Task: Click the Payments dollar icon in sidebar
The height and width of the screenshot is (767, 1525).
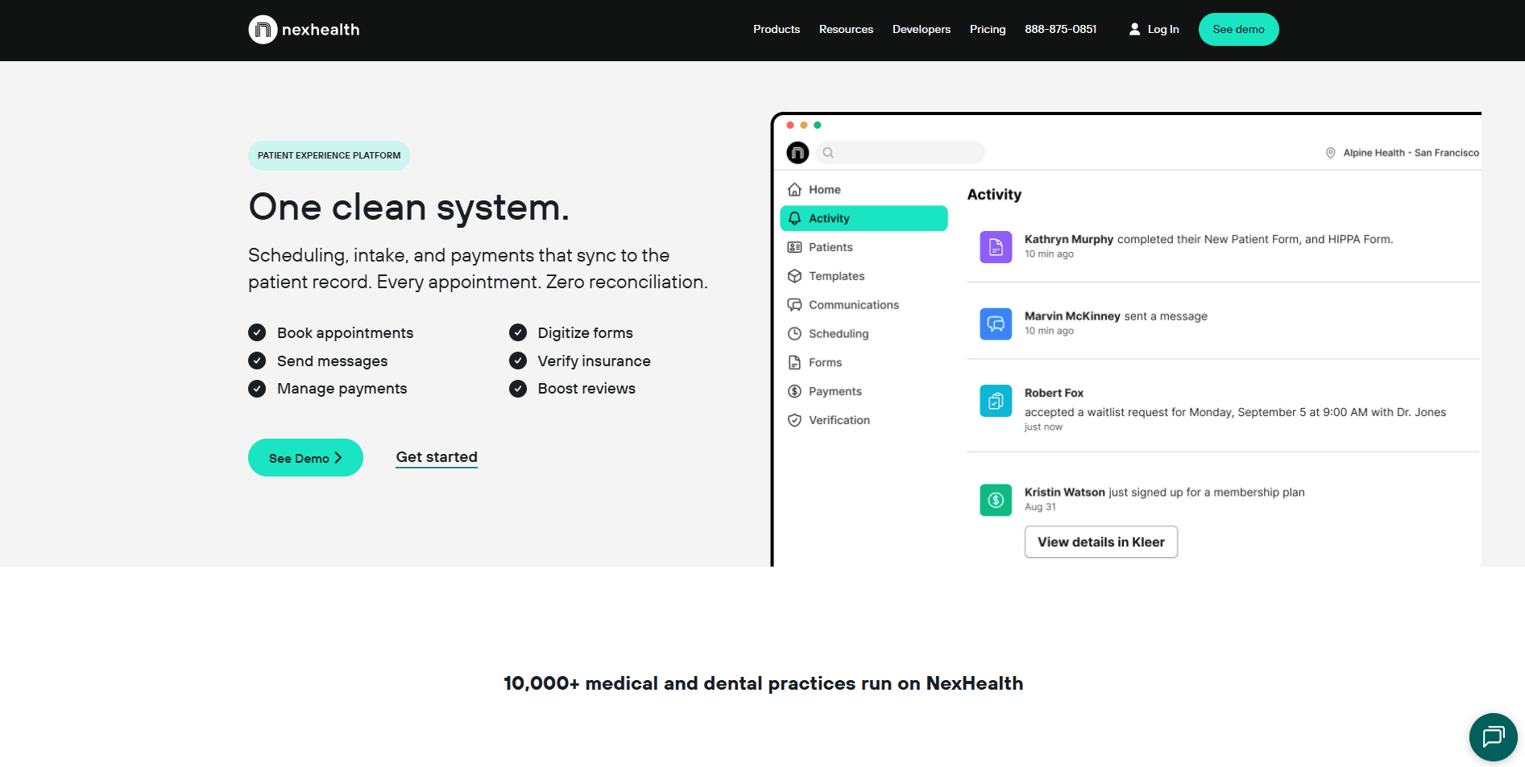Action: (x=794, y=391)
